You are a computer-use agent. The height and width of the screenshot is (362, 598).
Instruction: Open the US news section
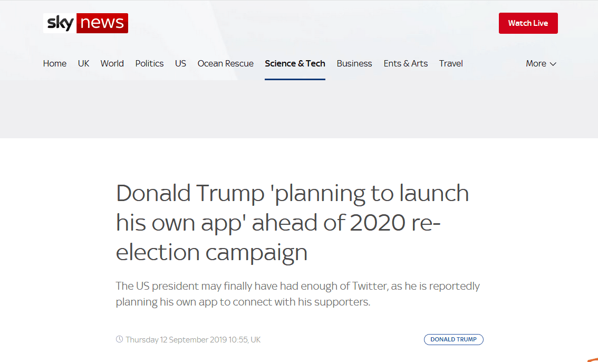pyautogui.click(x=180, y=64)
